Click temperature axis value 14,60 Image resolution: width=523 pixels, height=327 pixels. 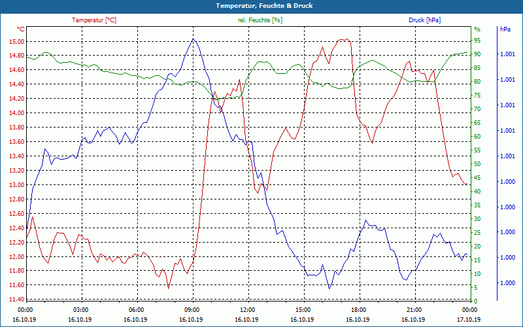18,70
